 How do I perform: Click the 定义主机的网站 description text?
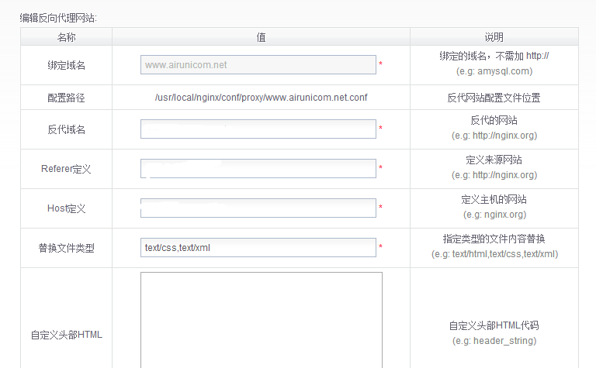(494, 200)
